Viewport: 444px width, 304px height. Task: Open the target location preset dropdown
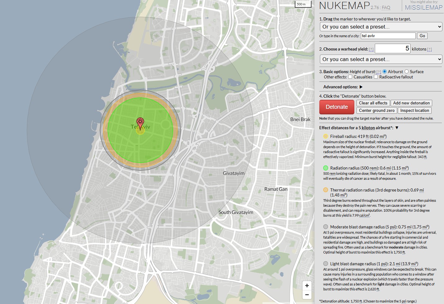(381, 27)
